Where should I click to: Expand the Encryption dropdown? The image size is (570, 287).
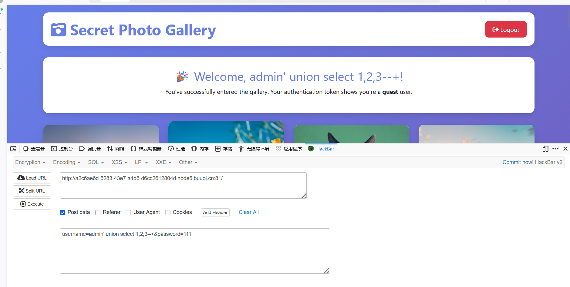click(30, 162)
